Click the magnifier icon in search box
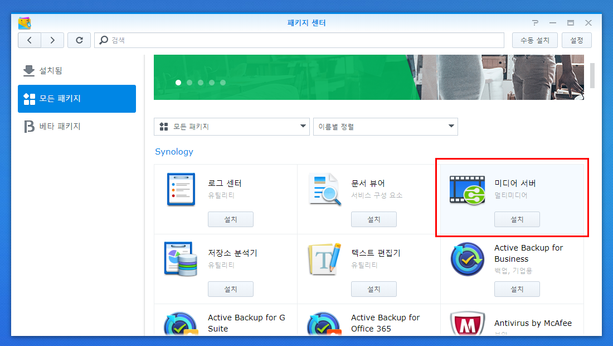The height and width of the screenshot is (346, 613). click(104, 40)
